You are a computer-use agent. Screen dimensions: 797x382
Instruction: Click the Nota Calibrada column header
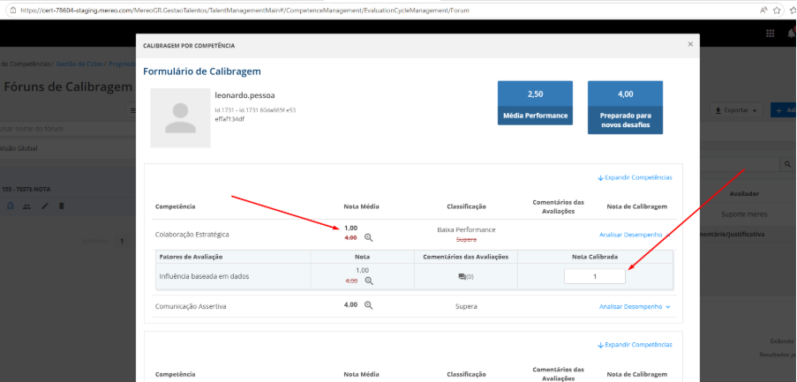[x=595, y=257]
